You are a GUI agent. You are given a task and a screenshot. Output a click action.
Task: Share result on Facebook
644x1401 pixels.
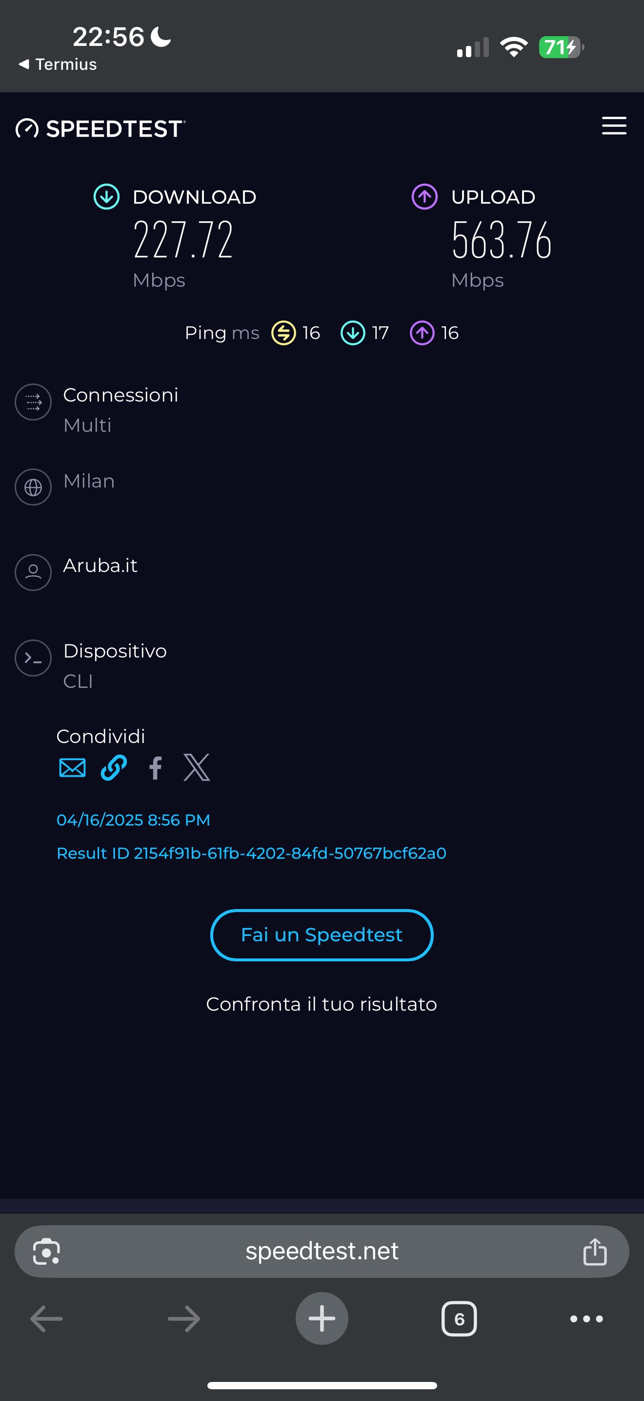click(155, 768)
